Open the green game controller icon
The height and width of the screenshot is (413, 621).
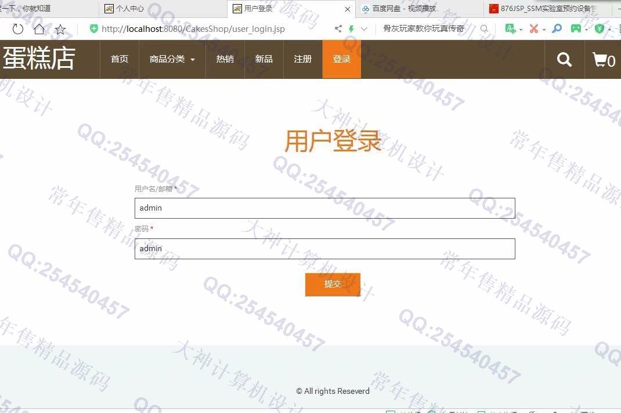click(x=576, y=28)
